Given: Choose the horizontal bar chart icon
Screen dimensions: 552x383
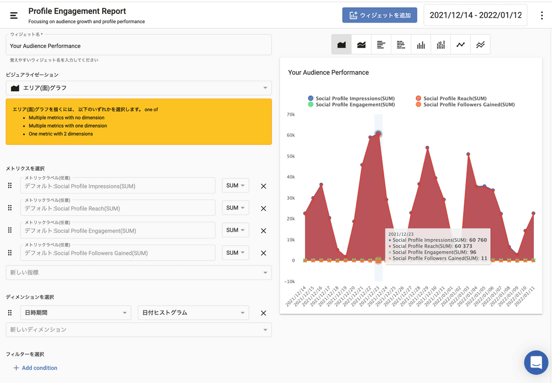Looking at the screenshot, I should (381, 45).
